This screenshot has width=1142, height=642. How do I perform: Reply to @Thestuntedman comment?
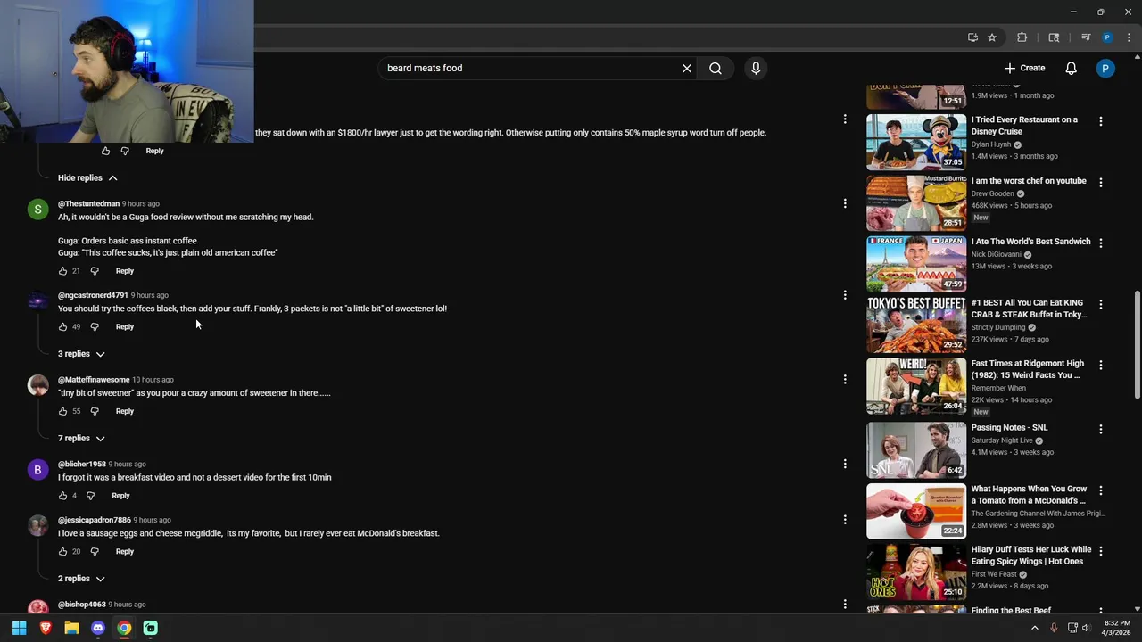click(x=125, y=271)
